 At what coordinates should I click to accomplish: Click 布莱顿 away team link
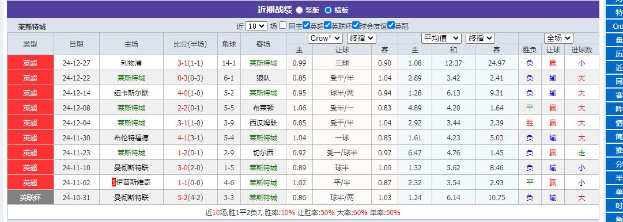click(263, 108)
